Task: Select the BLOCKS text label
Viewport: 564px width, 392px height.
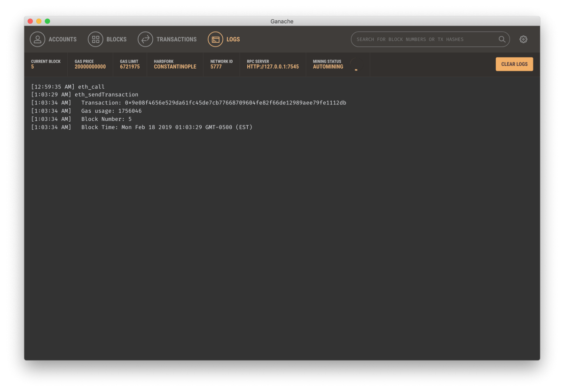Action: coord(117,39)
